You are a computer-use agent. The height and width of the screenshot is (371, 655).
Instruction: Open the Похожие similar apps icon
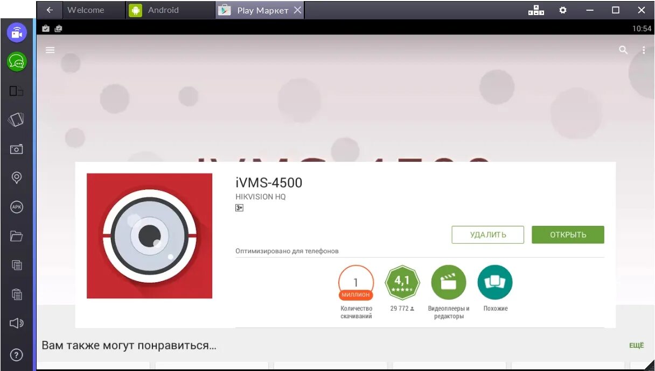coord(495,282)
